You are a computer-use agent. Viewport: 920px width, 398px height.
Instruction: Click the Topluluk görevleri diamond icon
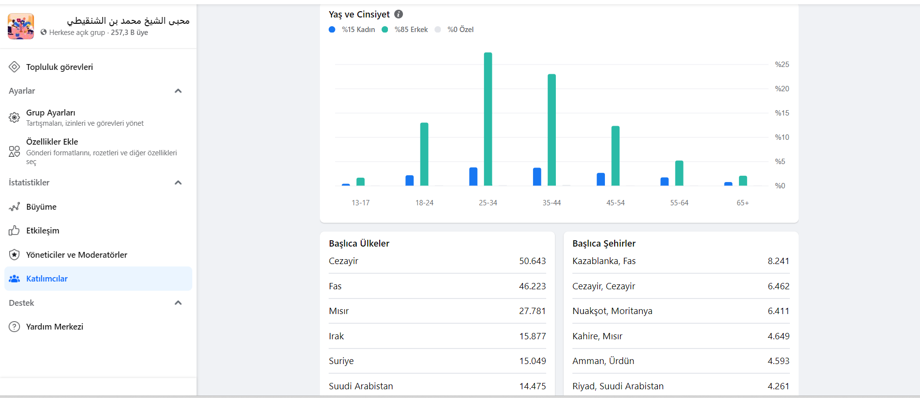click(15, 67)
